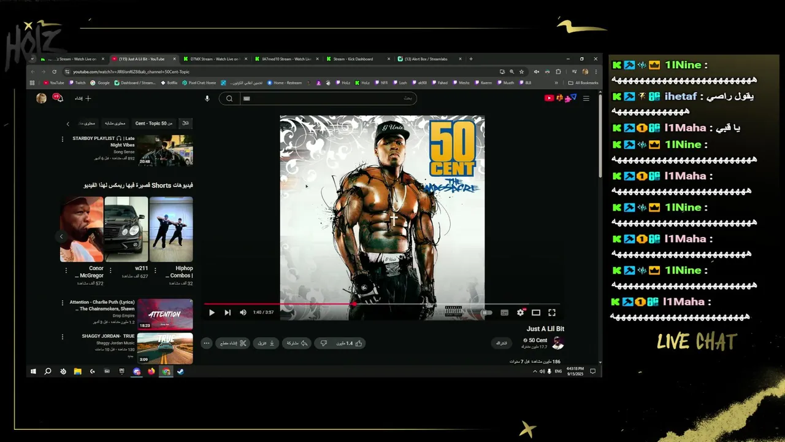Viewport: 785px width, 442px height.
Task: Switch to the D7MX Stream browser tab
Action: coord(215,59)
